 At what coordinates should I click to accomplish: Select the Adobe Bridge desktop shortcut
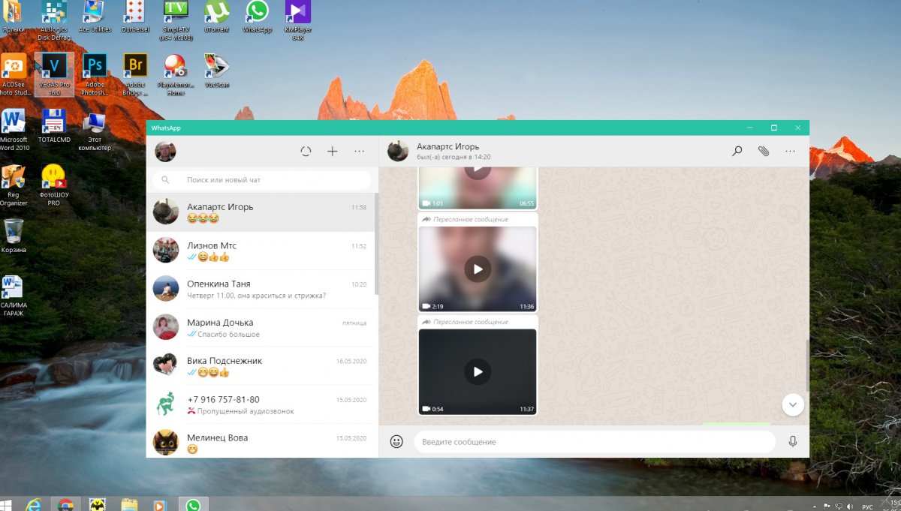coord(135,76)
